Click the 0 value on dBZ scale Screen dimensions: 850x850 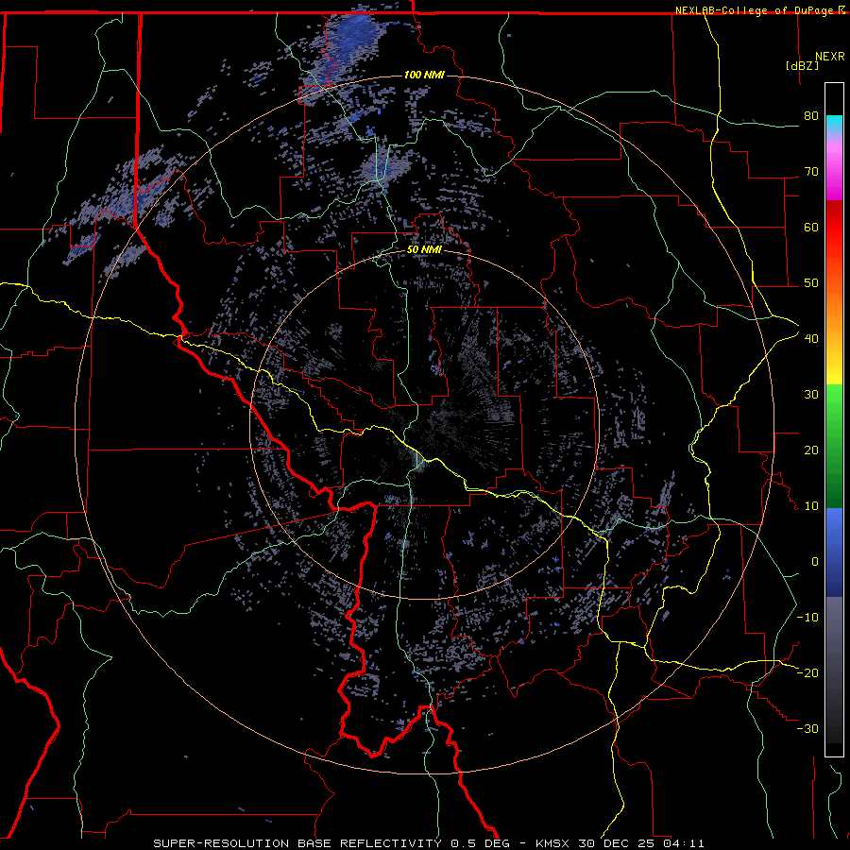[815, 562]
